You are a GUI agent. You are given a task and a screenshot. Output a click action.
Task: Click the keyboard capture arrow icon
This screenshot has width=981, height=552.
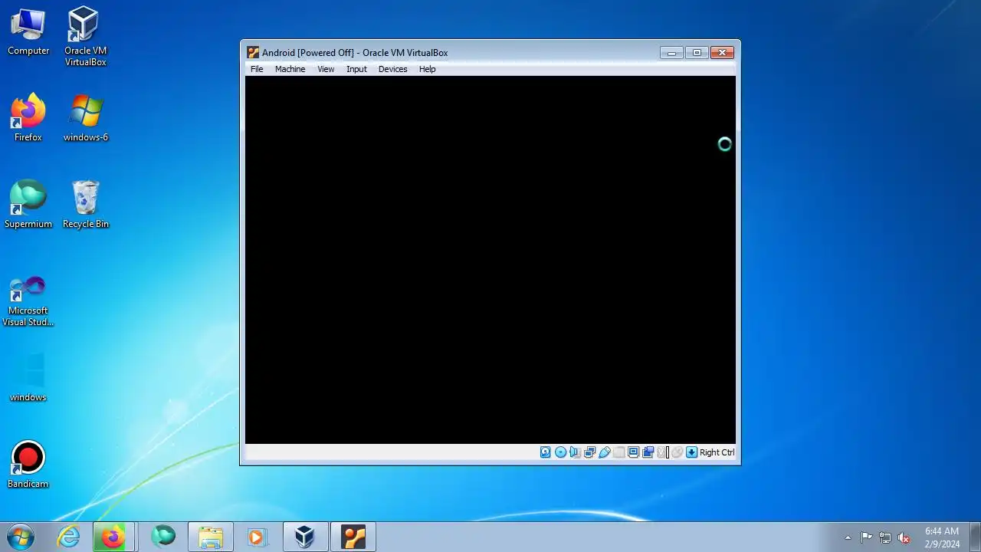[691, 452]
